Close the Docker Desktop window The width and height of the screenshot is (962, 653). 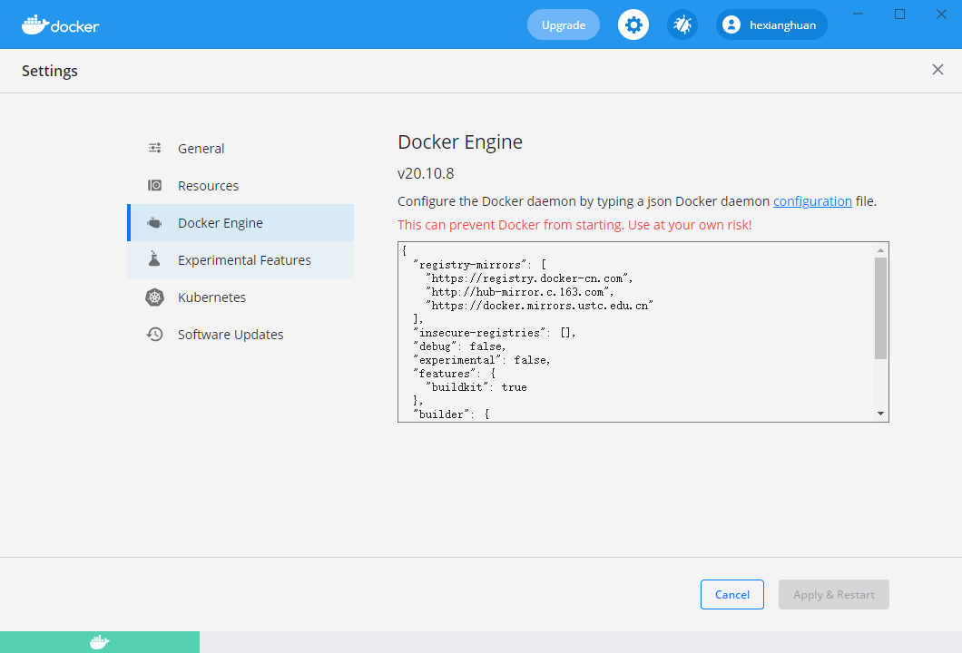[x=941, y=14]
